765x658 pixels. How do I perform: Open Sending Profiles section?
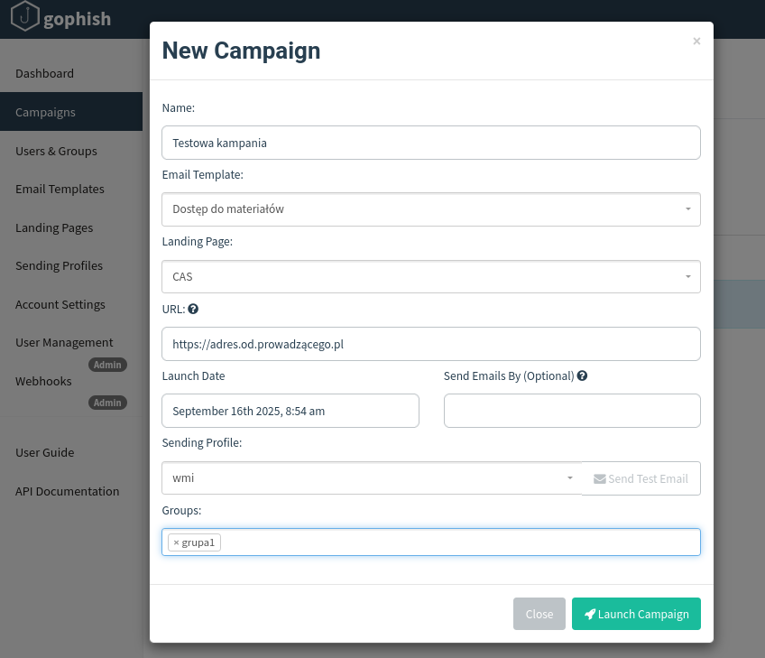point(59,265)
